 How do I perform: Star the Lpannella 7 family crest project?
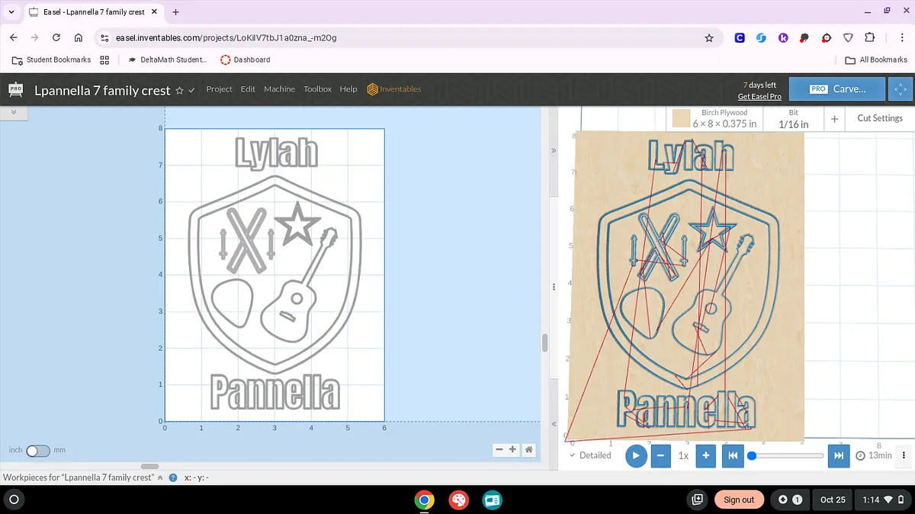point(179,90)
